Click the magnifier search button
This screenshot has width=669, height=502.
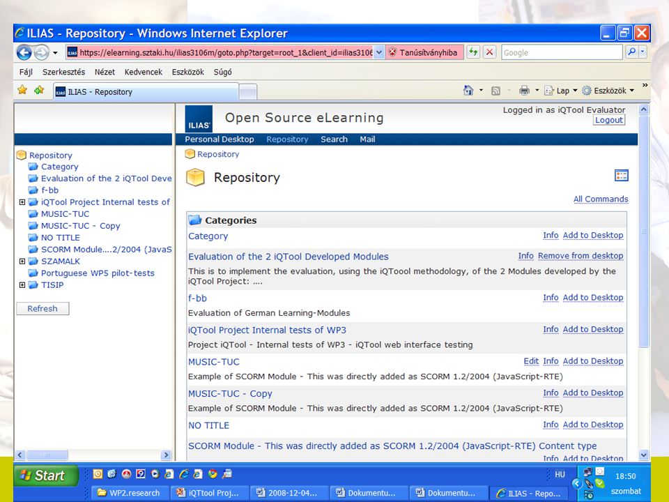[631, 52]
